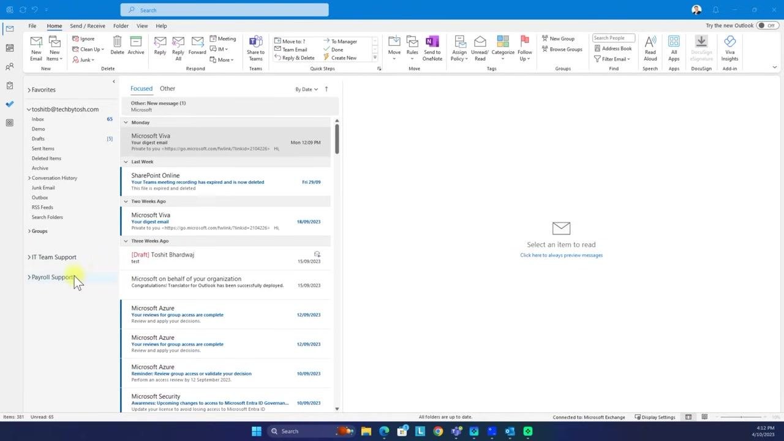Screen dimensions: 784x441
Task: Expand IT Team Support mailbox
Action: point(29,257)
